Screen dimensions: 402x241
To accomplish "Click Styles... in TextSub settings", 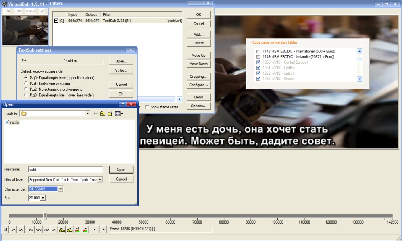I will [121, 70].
